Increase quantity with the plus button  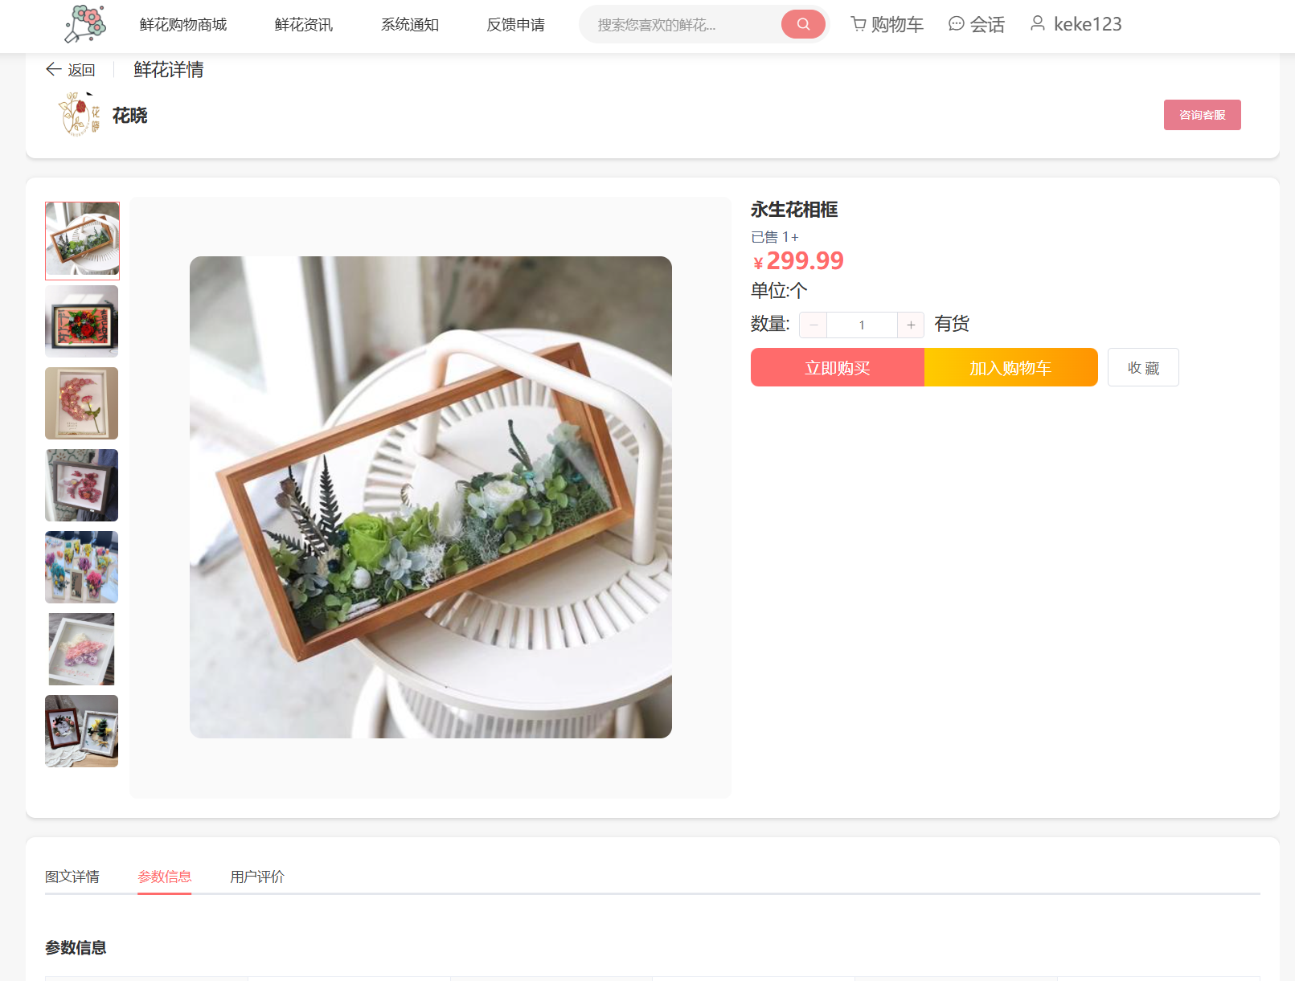click(911, 325)
